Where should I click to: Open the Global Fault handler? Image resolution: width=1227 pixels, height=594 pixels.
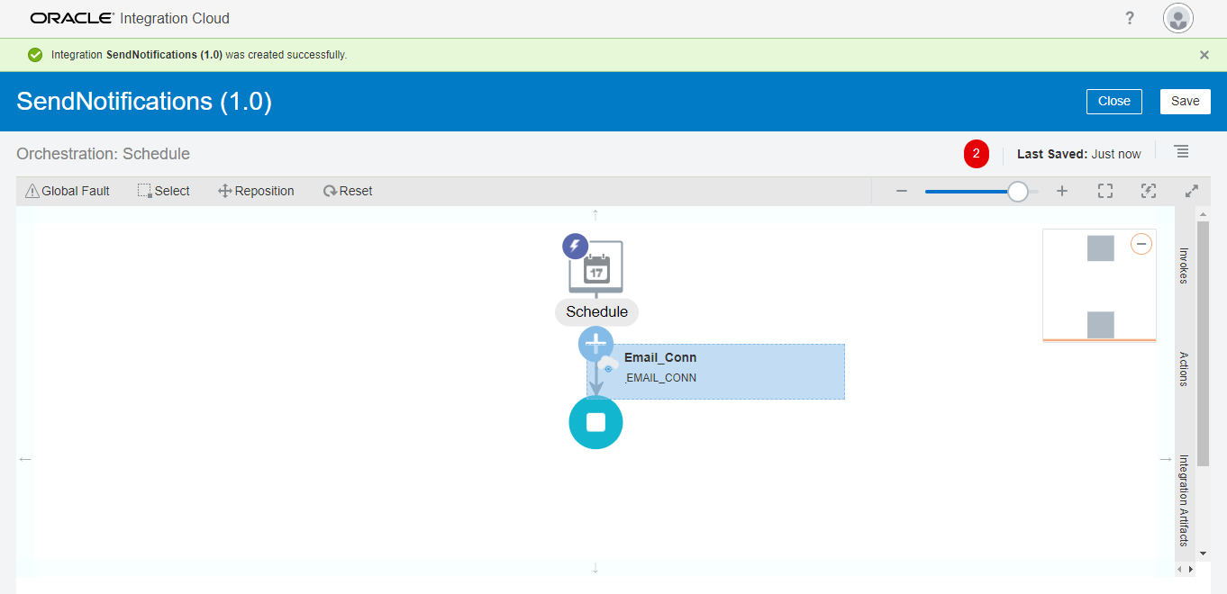point(66,190)
